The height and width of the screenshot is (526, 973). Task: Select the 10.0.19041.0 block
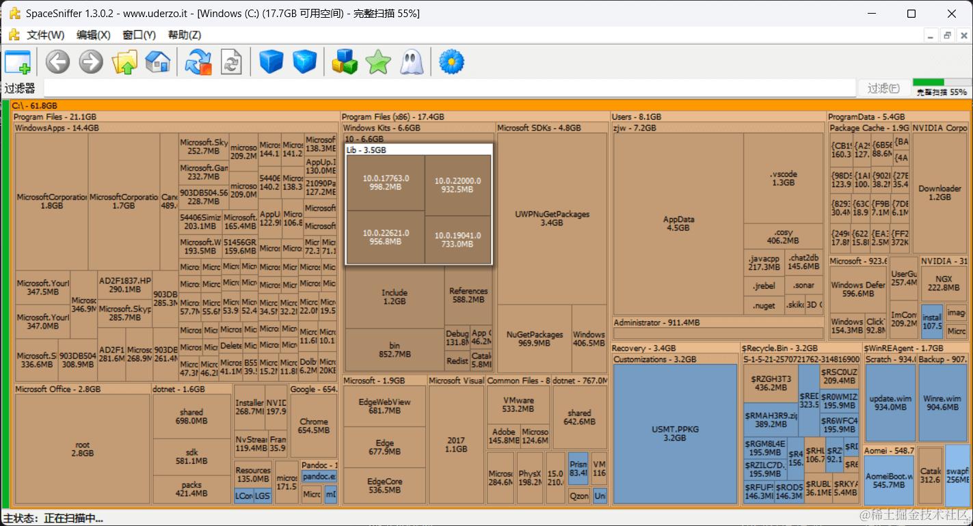click(457, 240)
